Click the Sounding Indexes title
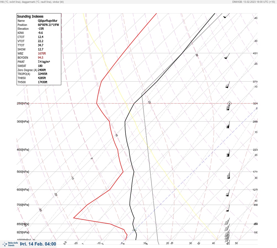Viewport: 277px width, 248px height. pos(30,16)
